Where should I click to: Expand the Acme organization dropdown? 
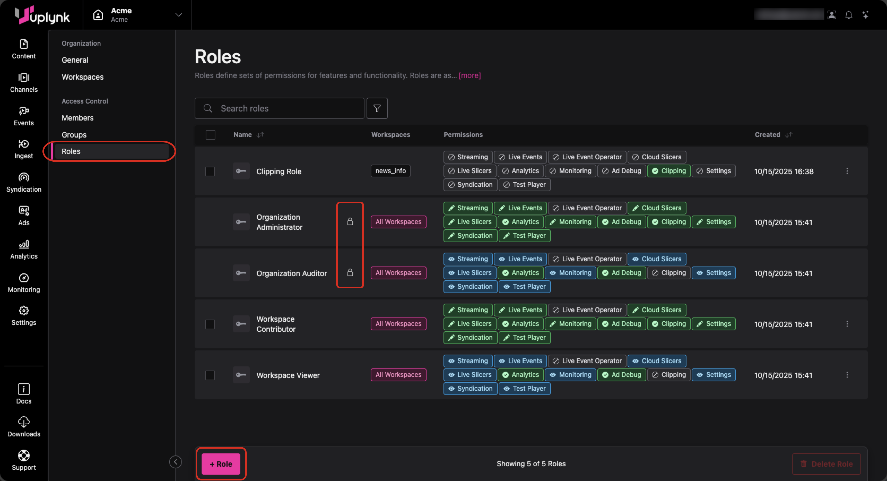click(178, 15)
